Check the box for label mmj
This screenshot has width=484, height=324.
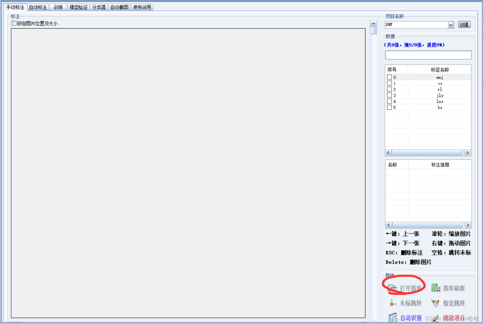389,77
